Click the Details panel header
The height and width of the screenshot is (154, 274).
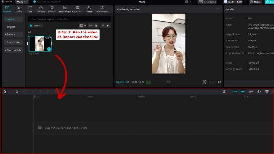230,9
